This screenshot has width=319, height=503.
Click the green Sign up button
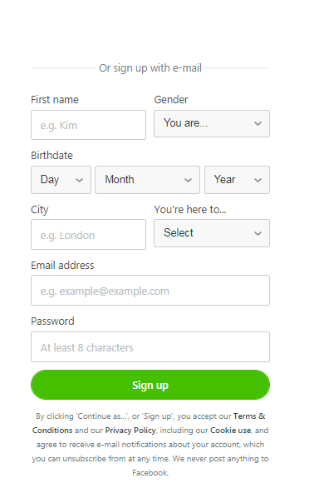click(x=150, y=385)
